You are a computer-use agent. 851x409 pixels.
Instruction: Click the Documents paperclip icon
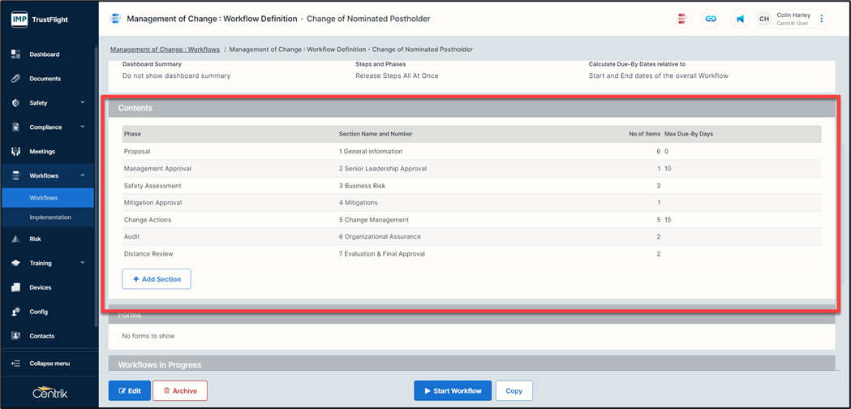(x=15, y=79)
